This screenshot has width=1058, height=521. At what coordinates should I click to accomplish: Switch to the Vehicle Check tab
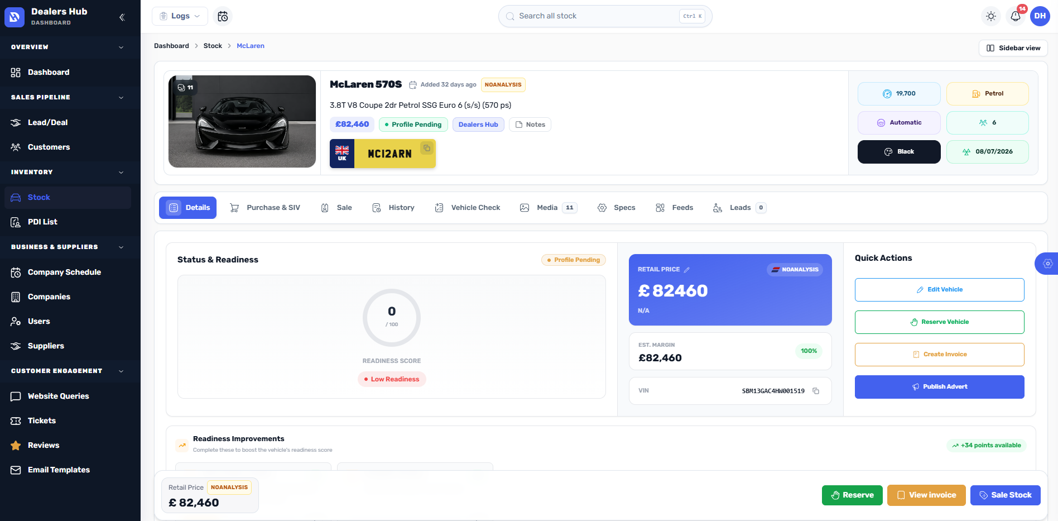pyautogui.click(x=468, y=208)
